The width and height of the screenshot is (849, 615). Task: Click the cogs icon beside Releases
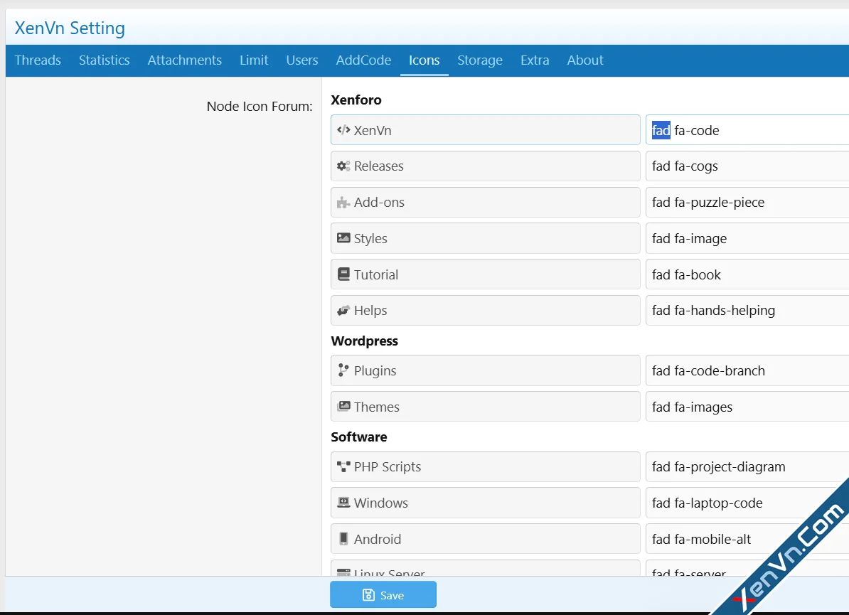[343, 166]
